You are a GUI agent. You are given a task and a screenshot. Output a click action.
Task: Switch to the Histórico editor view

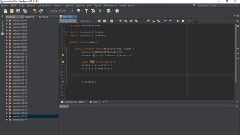click(x=86, y=21)
